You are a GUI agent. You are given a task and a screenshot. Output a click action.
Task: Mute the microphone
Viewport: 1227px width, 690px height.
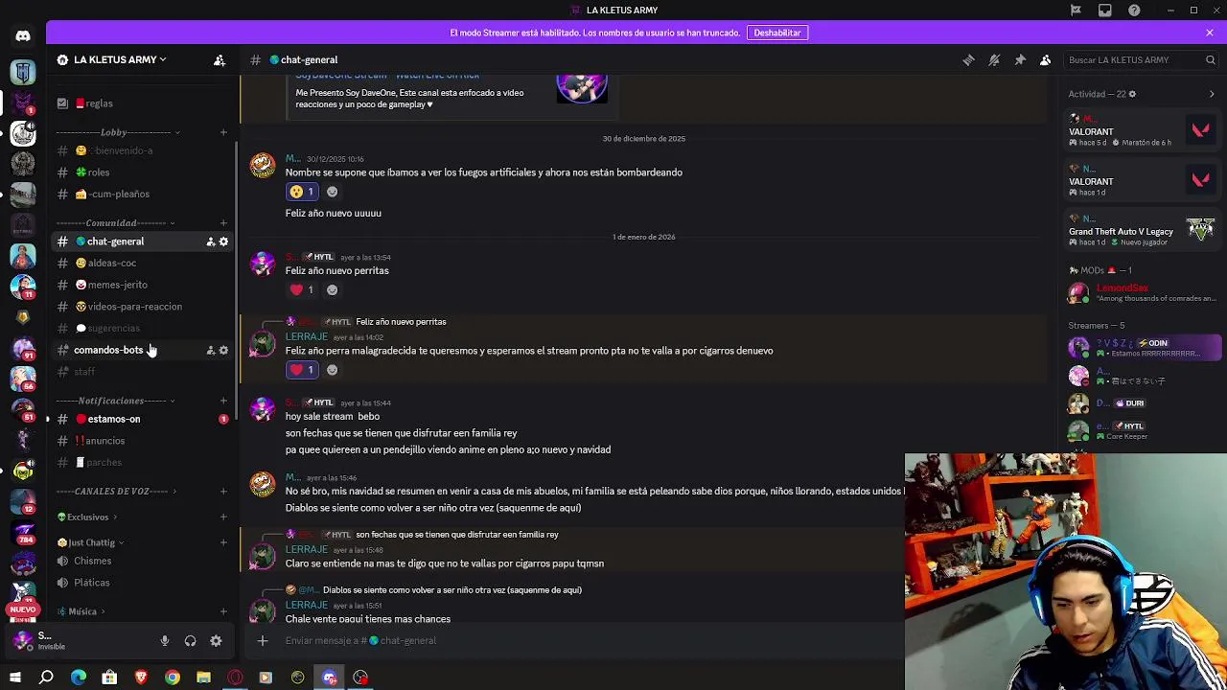[165, 641]
